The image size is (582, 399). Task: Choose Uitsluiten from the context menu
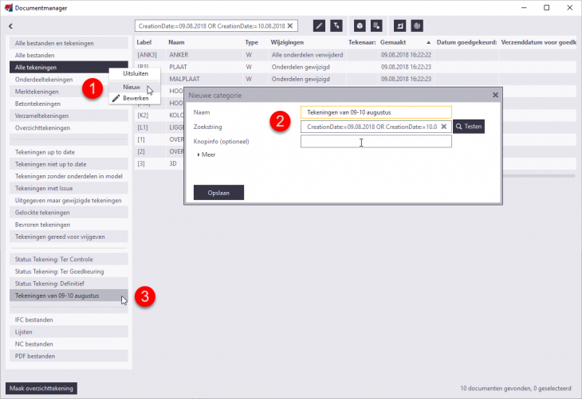click(135, 74)
